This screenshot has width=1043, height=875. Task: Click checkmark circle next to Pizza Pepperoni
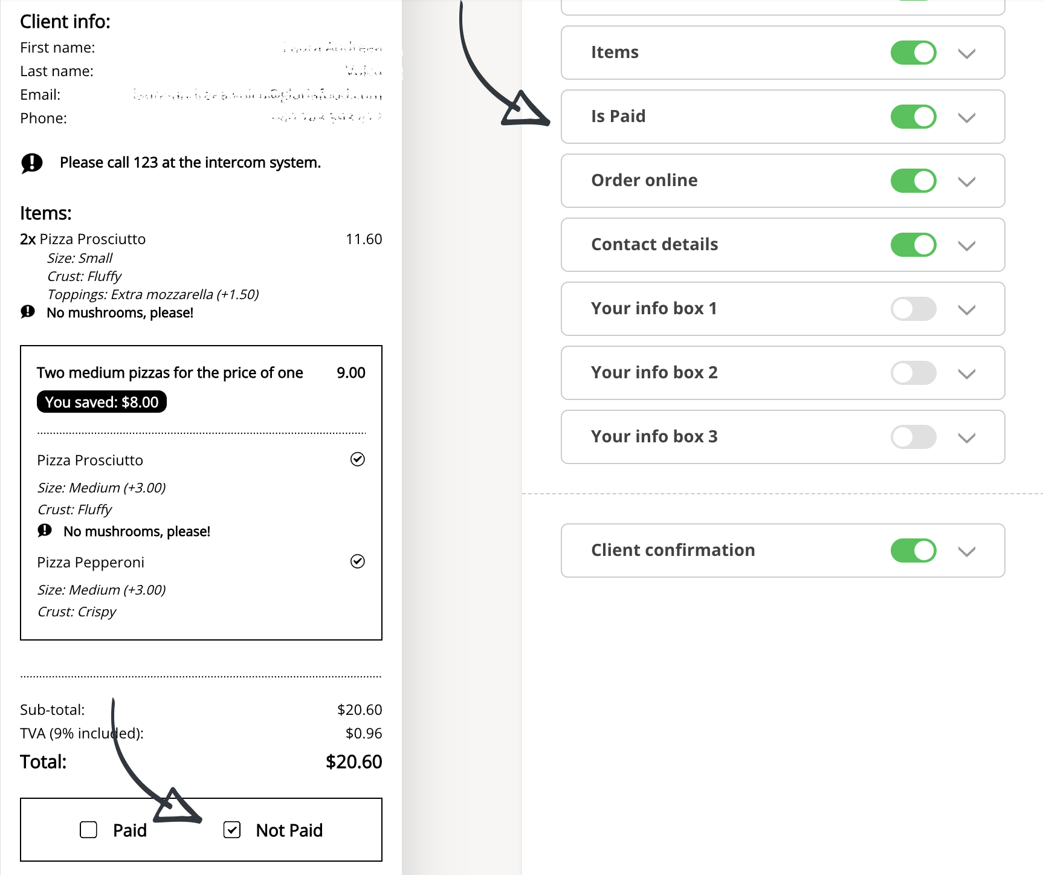pyautogui.click(x=358, y=561)
